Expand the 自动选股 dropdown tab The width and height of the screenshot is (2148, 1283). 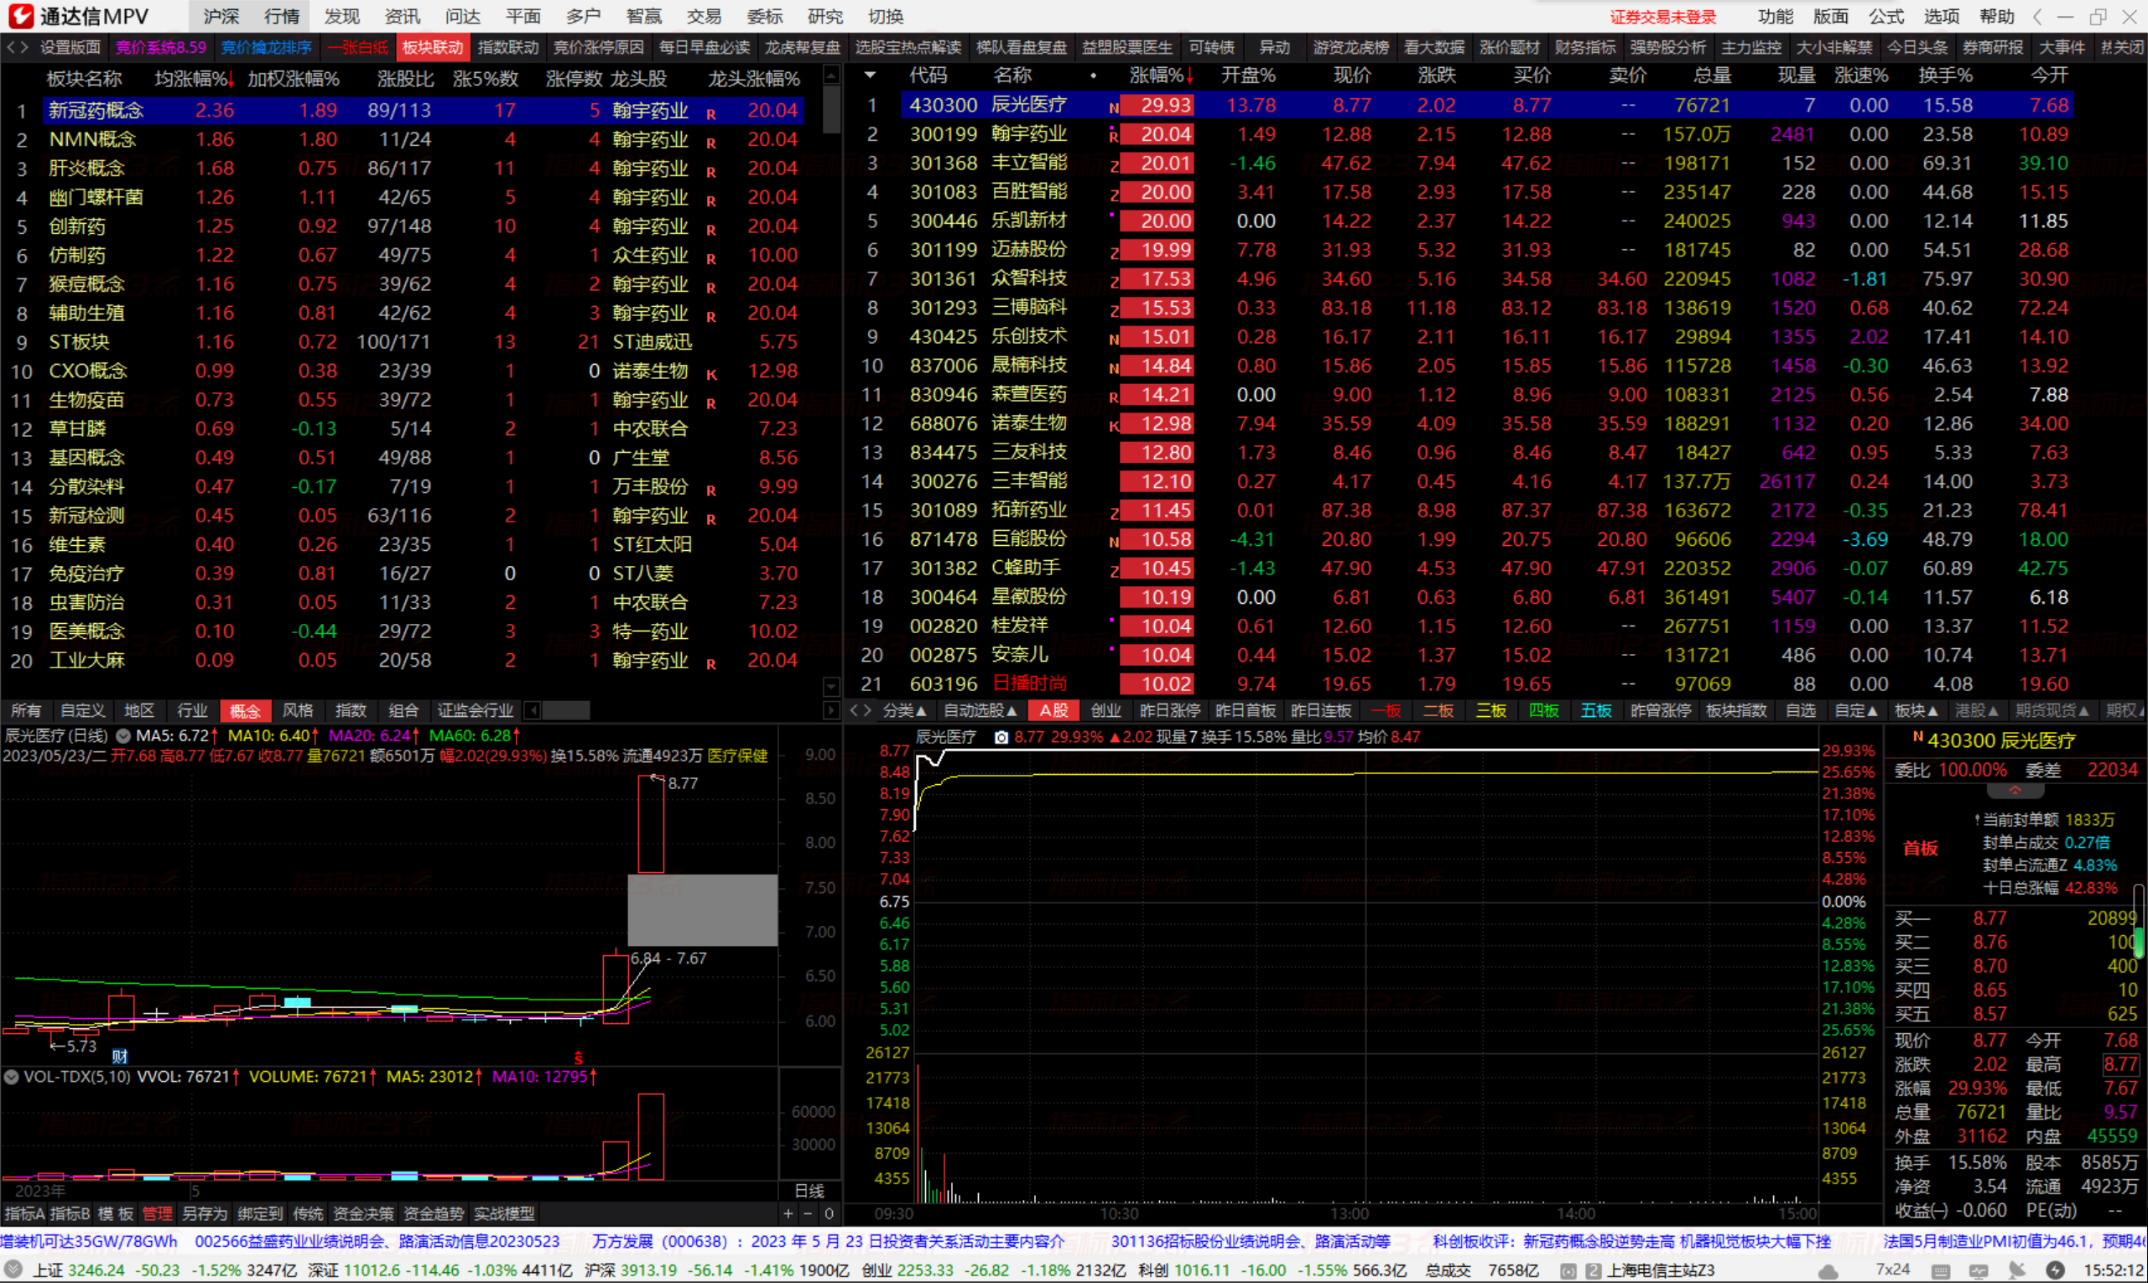click(980, 710)
